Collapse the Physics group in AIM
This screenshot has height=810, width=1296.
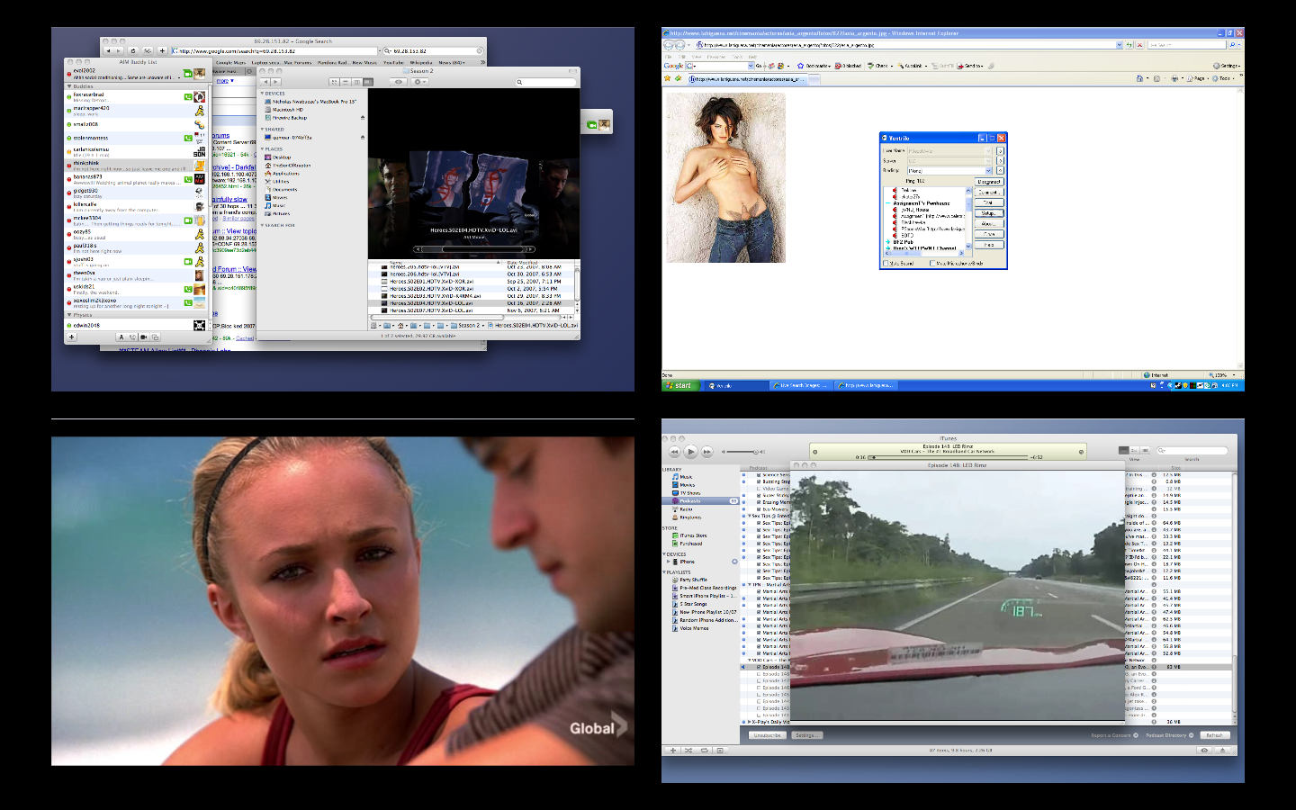tap(70, 315)
